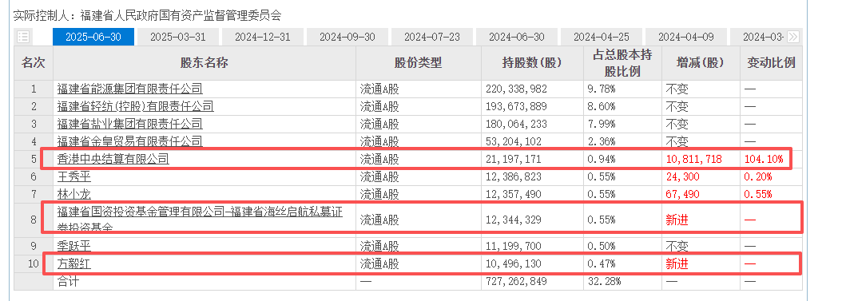This screenshot has width=842, height=301.
Task: Open the partially shown 2024-03 tab
Action: tap(758, 37)
